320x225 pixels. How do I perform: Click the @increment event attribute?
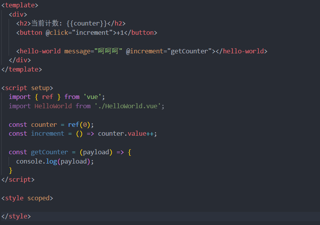145,51
